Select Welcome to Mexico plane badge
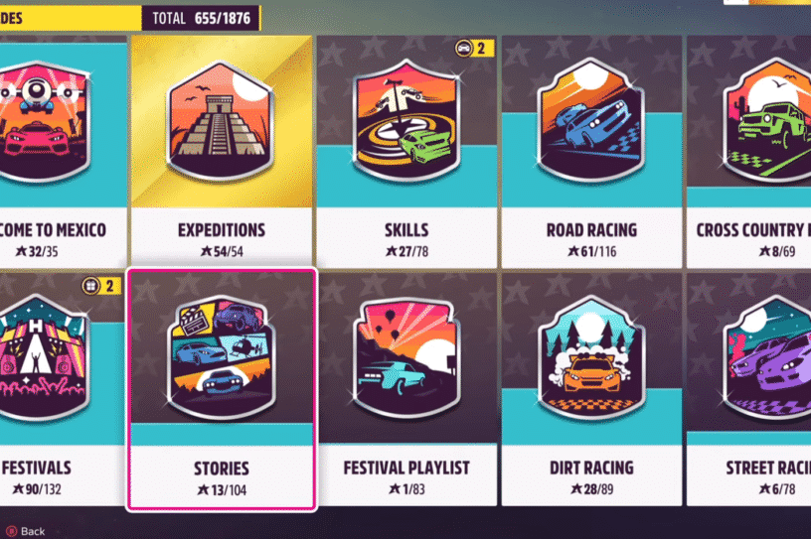 45,121
